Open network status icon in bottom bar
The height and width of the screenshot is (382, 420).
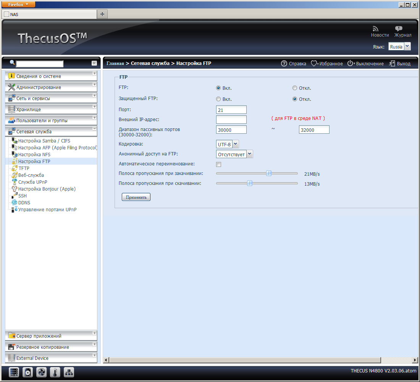point(69,372)
